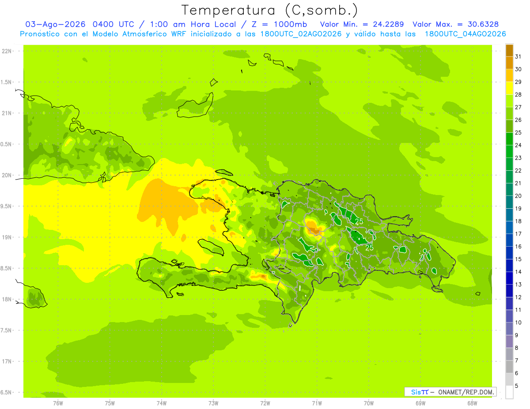Click the "22N" latitude axis label
This screenshot has width=530, height=409.
pyautogui.click(x=7, y=51)
